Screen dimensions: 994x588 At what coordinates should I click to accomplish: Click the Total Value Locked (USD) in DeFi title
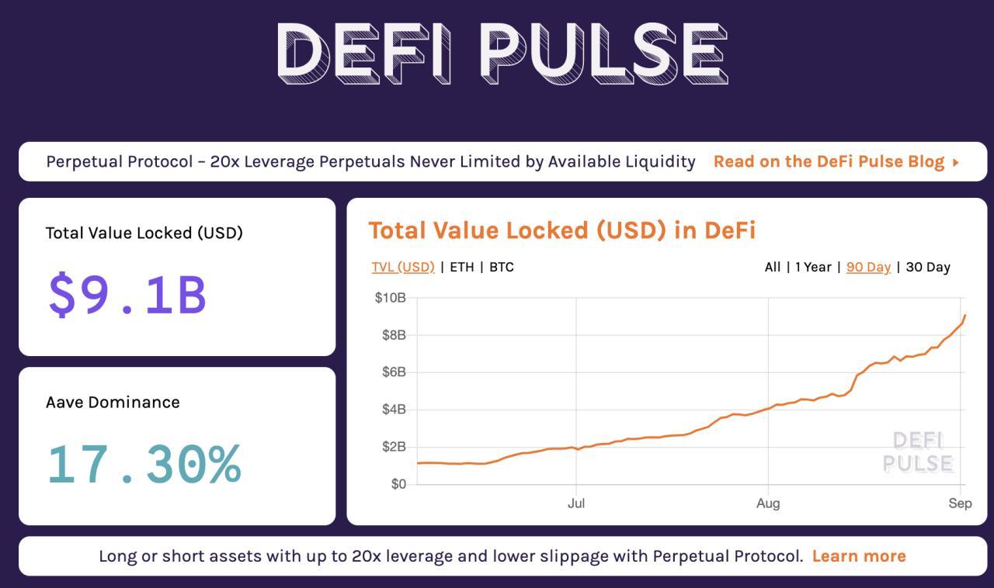(561, 230)
